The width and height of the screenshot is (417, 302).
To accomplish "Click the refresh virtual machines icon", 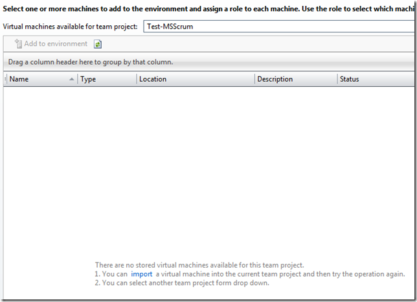I will (x=98, y=44).
